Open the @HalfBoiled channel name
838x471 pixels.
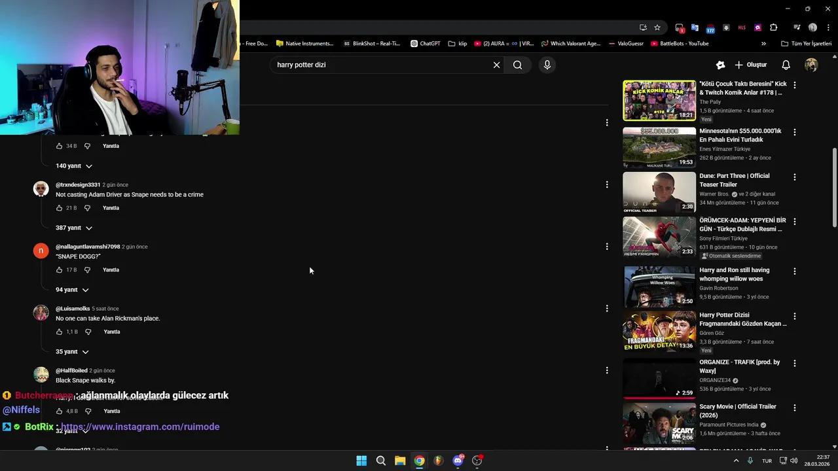pos(71,371)
